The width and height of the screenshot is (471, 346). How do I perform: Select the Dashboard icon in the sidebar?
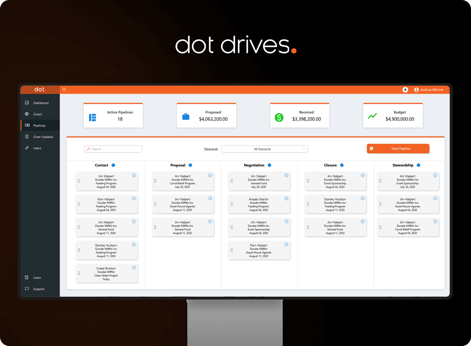(x=27, y=103)
